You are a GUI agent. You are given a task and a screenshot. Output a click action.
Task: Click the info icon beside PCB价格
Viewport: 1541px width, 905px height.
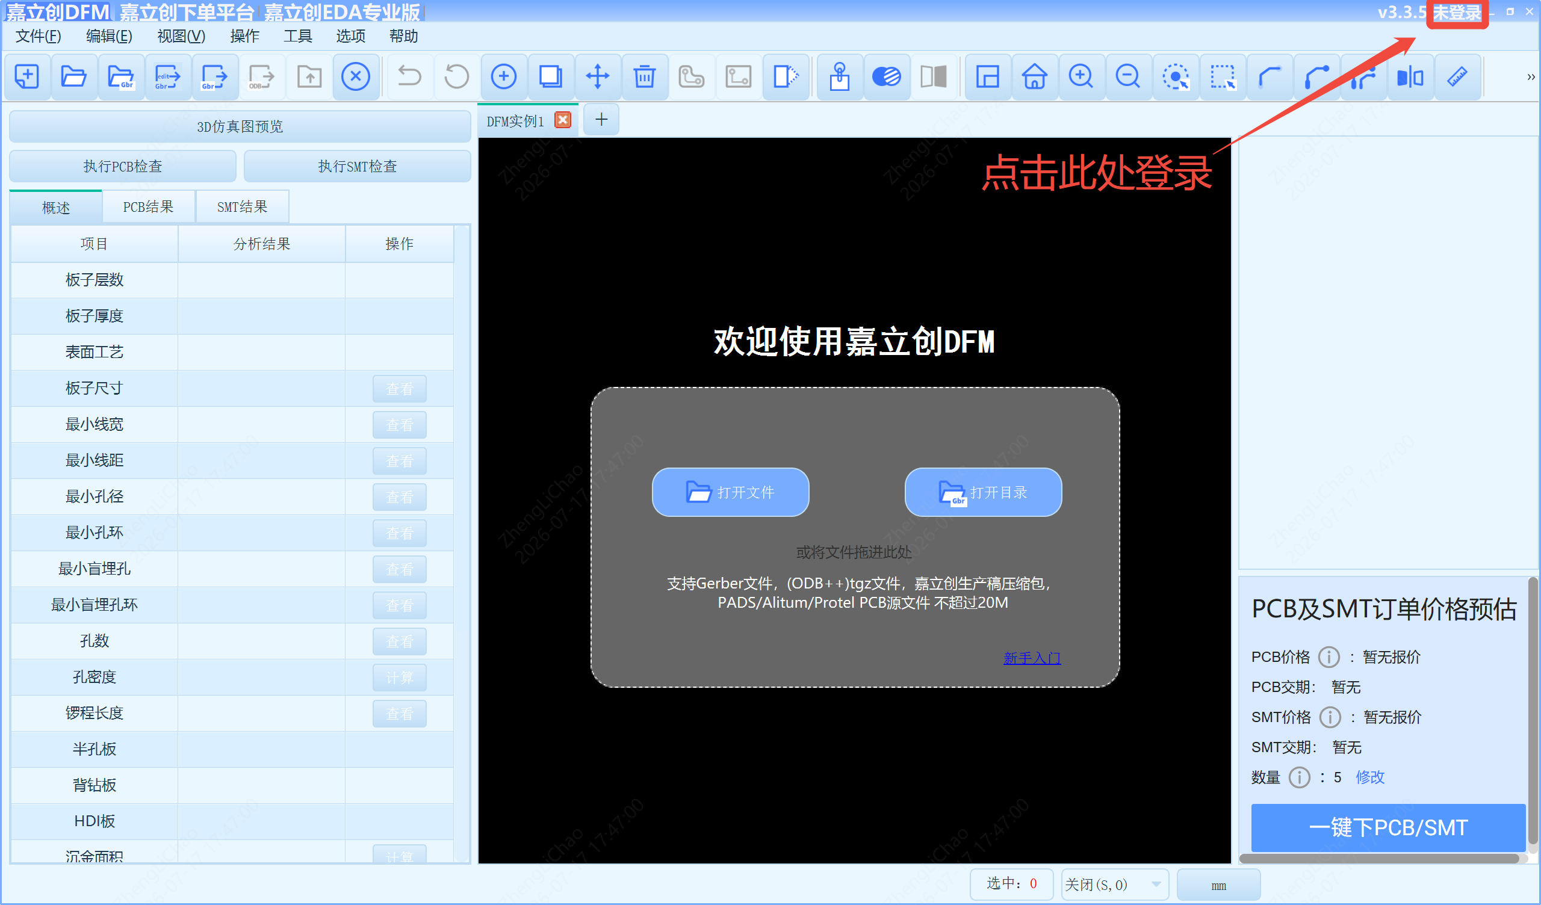click(1328, 657)
